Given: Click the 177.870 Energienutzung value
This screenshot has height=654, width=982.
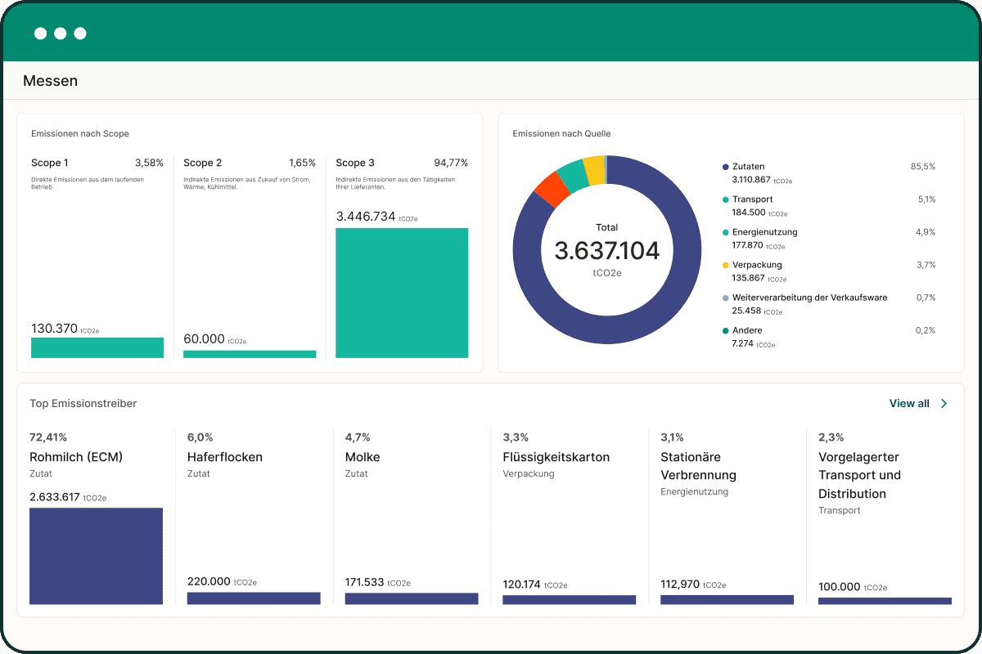Looking at the screenshot, I should 748,245.
